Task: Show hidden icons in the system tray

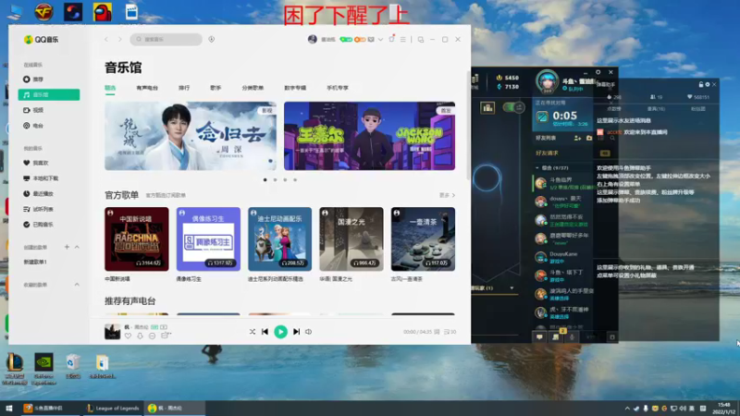Action: [x=627, y=409]
